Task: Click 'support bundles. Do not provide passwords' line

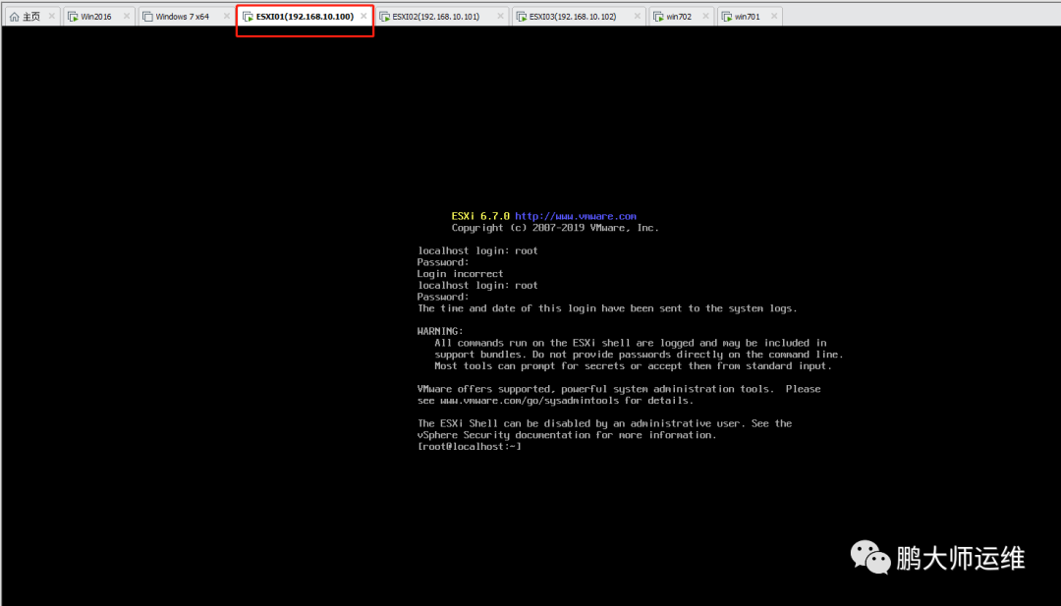Action: tap(639, 355)
